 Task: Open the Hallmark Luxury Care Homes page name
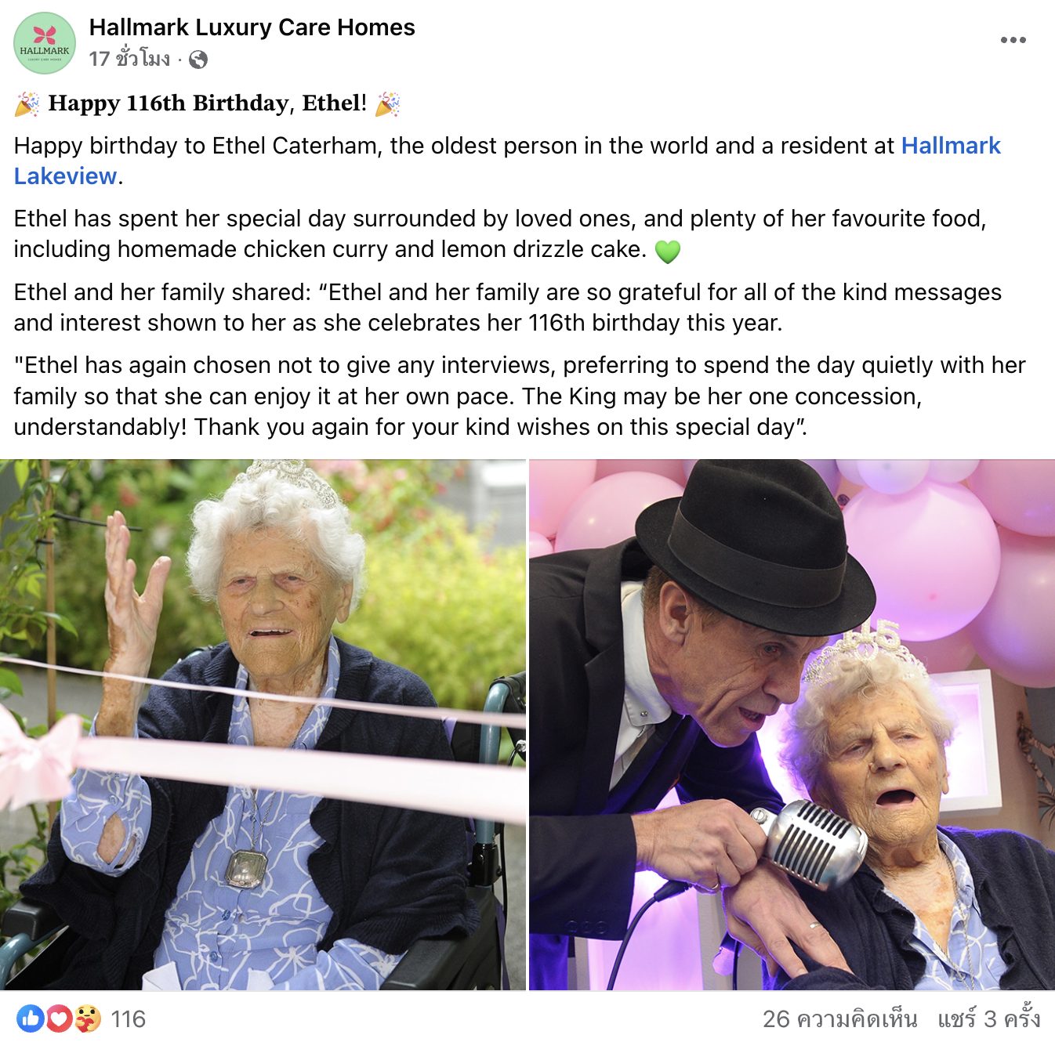point(252,27)
